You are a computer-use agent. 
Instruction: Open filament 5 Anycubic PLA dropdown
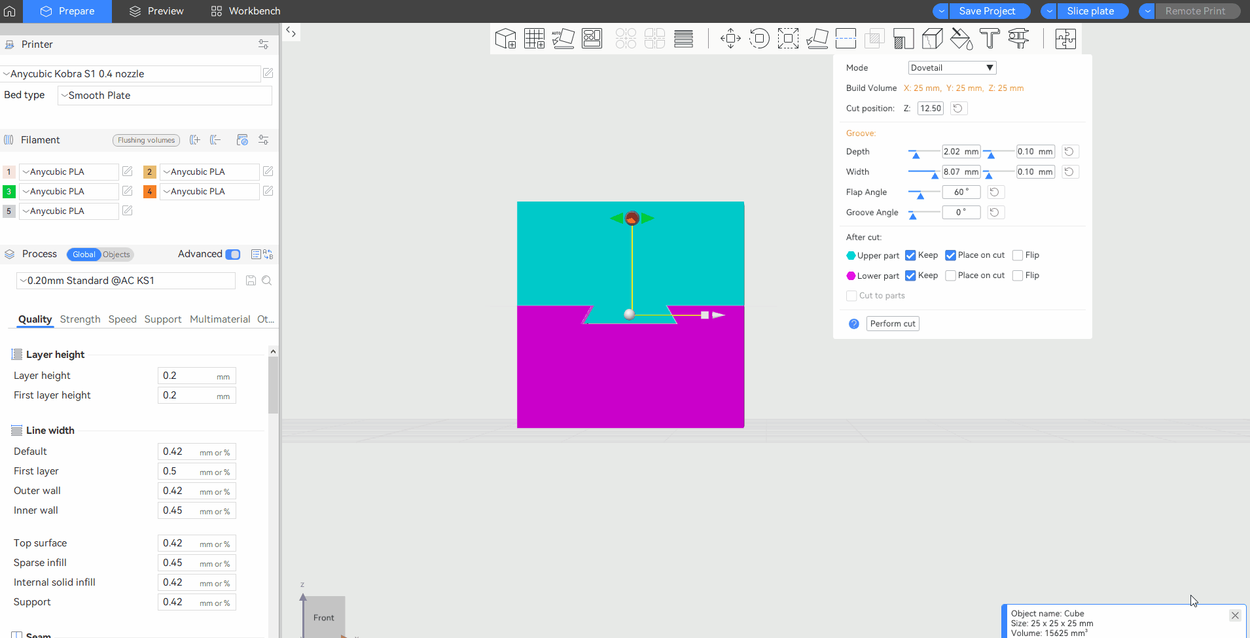tap(69, 211)
